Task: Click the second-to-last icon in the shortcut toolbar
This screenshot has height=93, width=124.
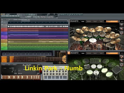Action: click(x=80, y=14)
